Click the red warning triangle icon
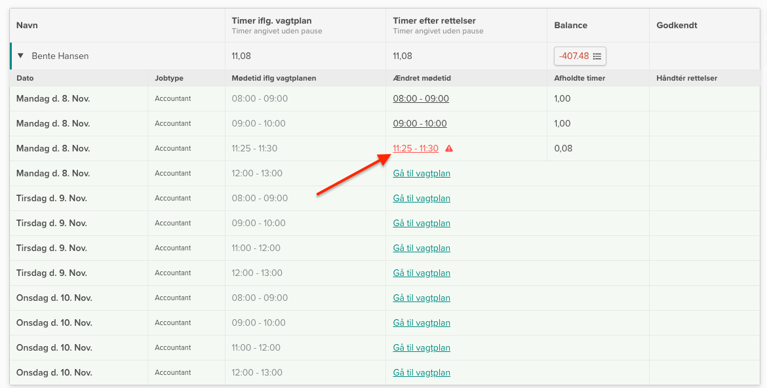Screen dimensions: 767x388 449,149
